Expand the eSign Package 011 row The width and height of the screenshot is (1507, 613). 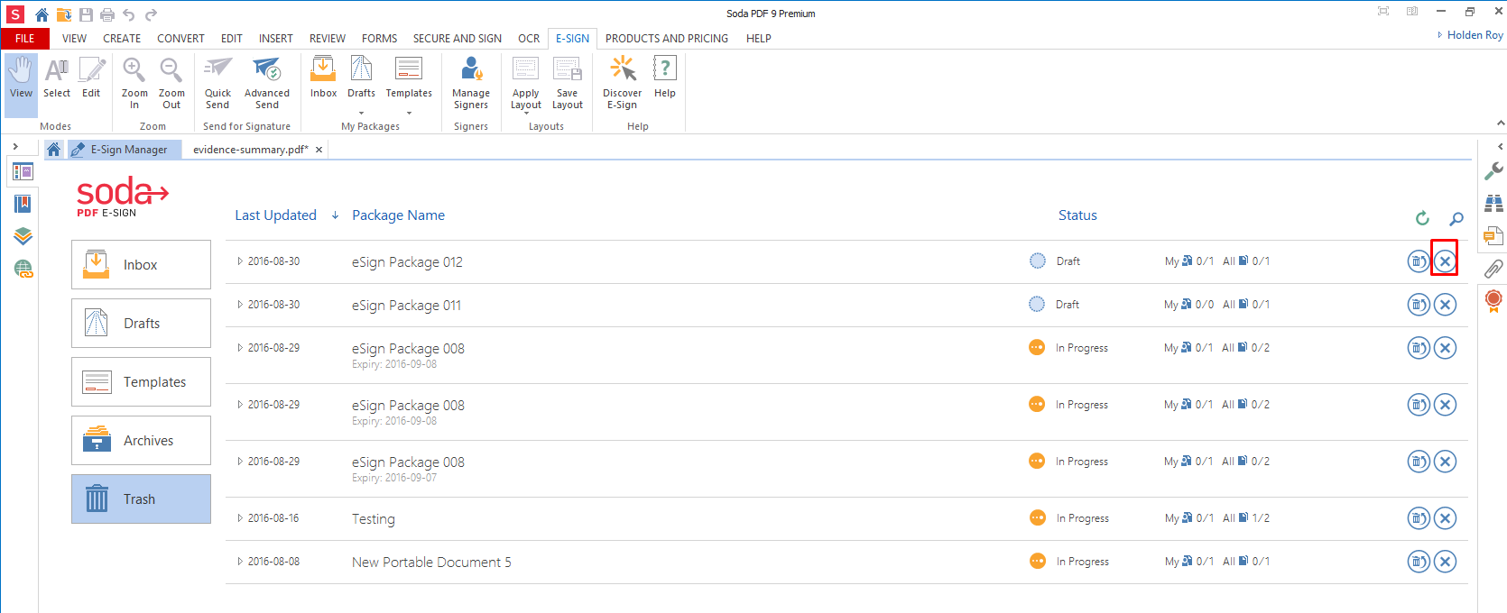point(240,305)
